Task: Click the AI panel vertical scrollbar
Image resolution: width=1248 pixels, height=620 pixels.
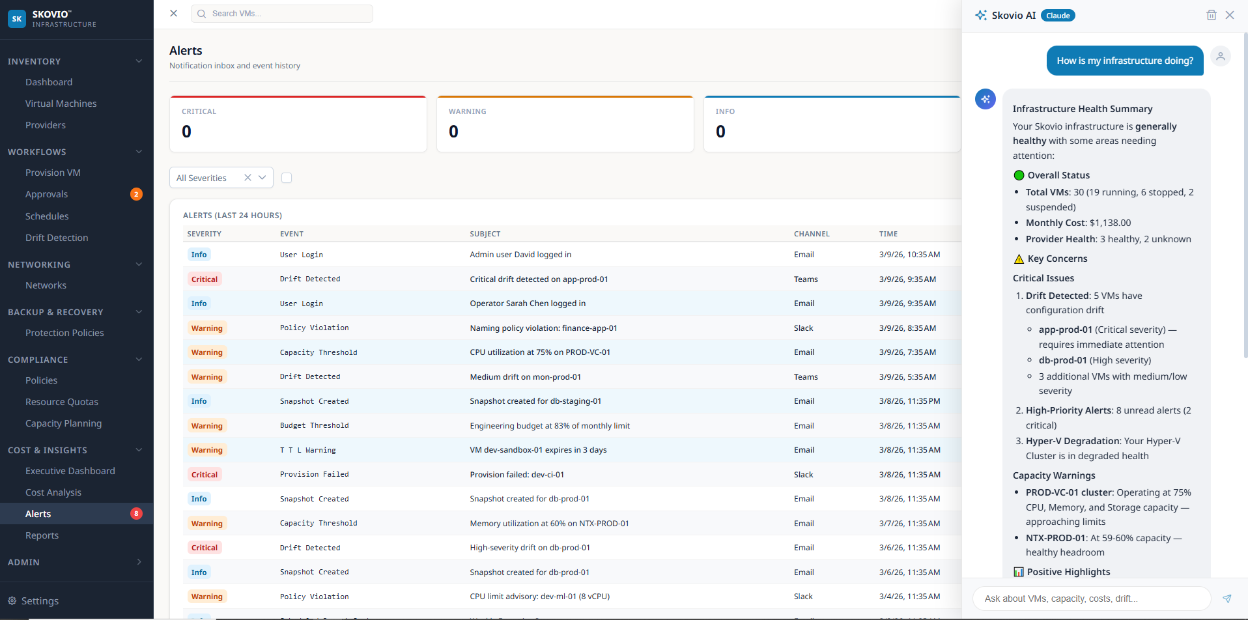Action: 1245,195
